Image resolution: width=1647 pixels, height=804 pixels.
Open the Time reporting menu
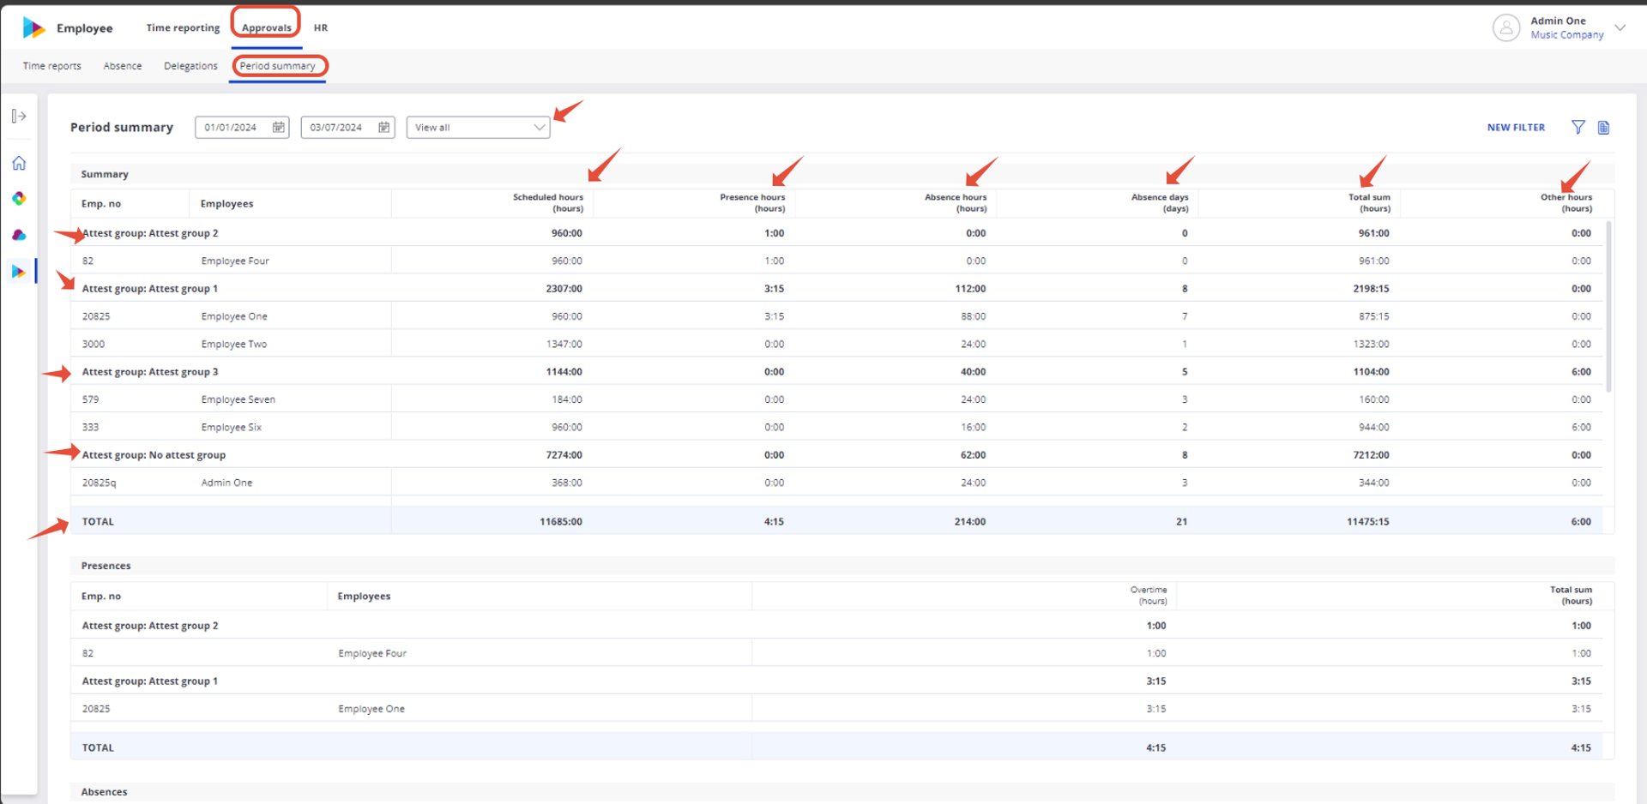click(x=183, y=27)
